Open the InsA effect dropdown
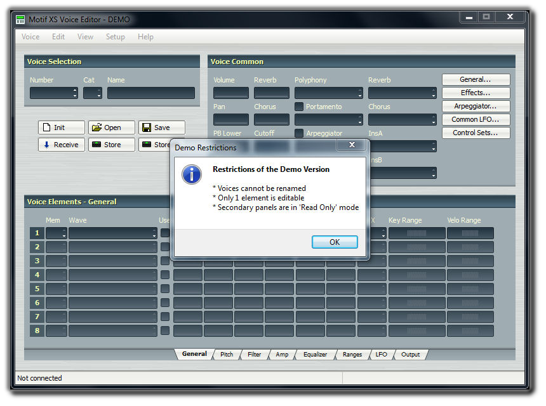 click(403, 146)
